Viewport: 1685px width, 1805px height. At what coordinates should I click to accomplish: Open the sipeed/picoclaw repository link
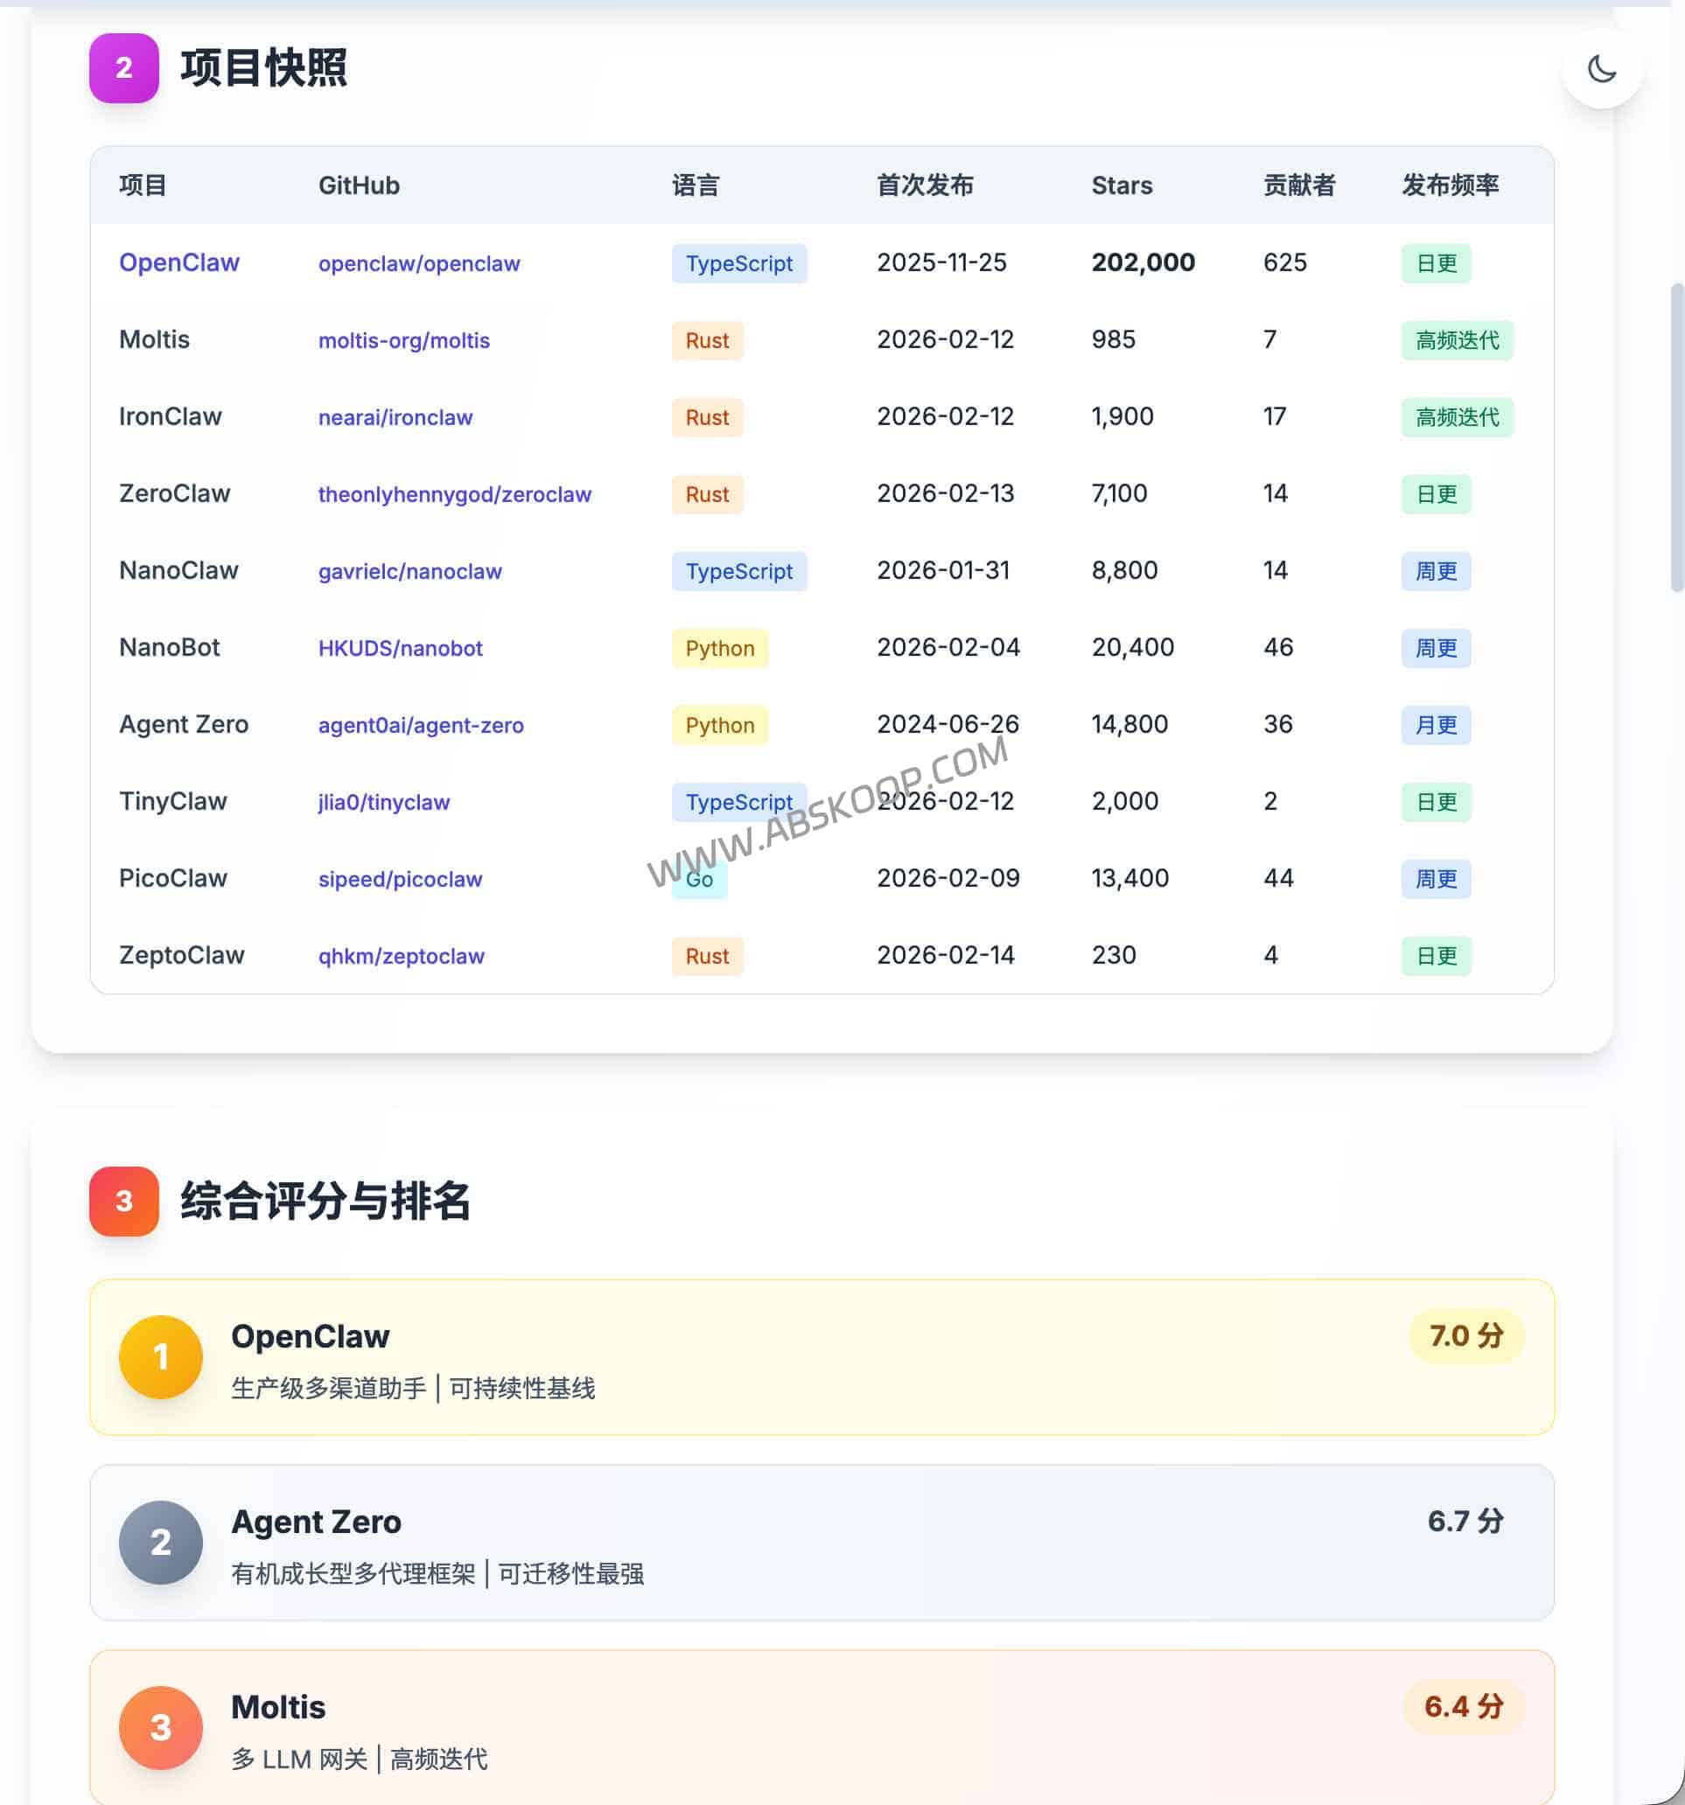[x=400, y=879]
